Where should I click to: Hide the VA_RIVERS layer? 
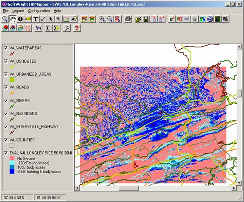coord(6,101)
